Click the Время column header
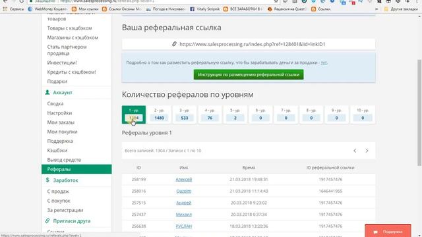422x237 pixels. click(249, 168)
